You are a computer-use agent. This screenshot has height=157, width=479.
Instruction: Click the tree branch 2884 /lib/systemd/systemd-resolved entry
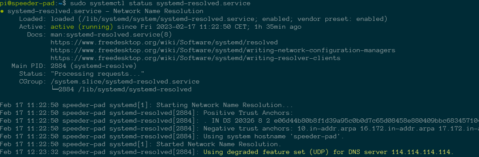coord(121,89)
